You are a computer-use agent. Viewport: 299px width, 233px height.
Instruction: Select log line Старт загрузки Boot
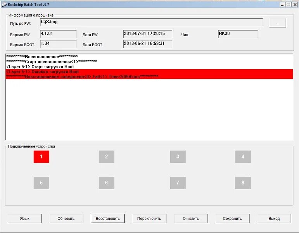click(x=150, y=67)
